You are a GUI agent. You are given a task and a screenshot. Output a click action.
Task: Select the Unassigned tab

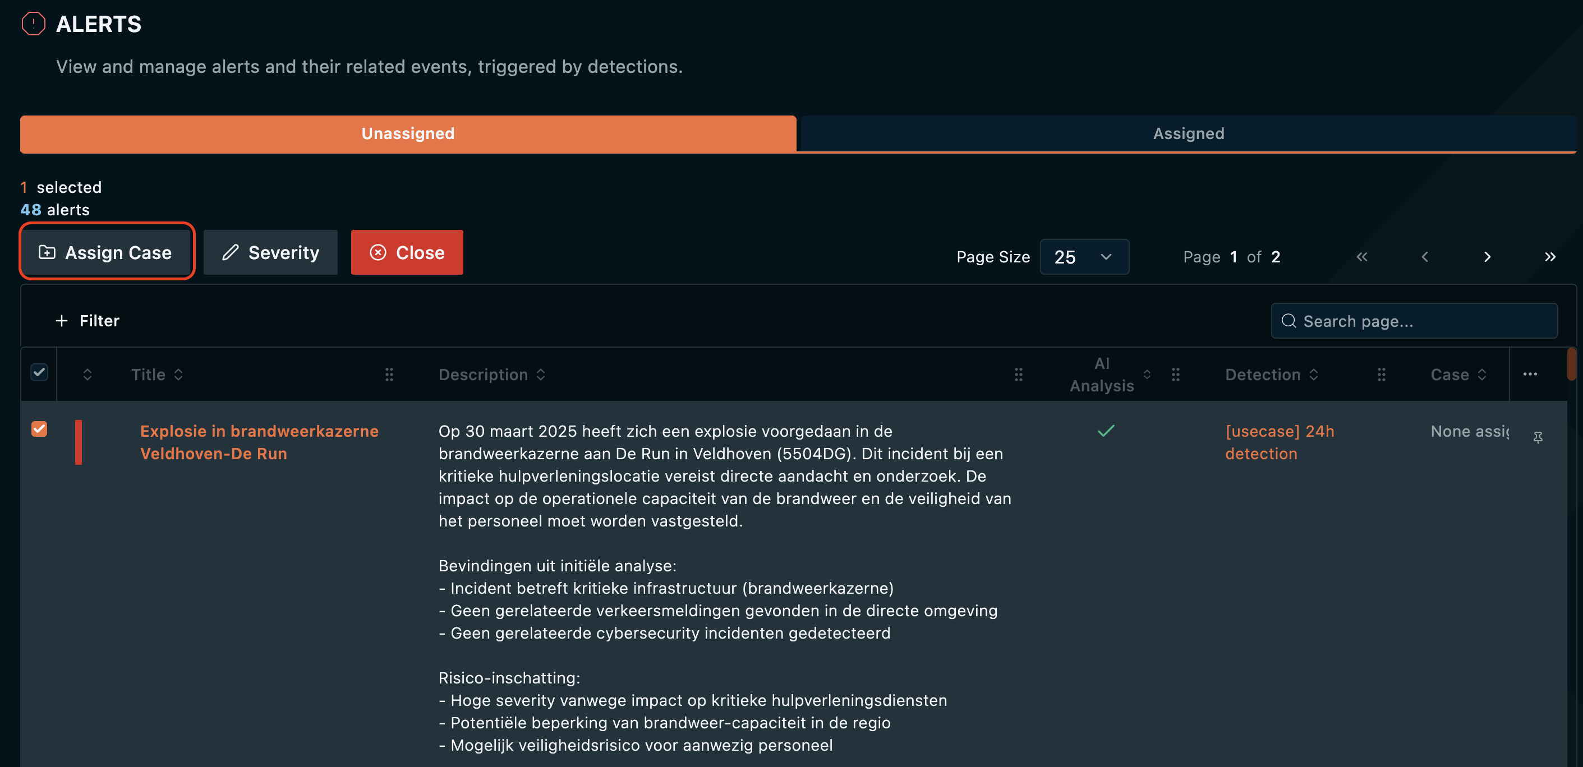point(407,133)
